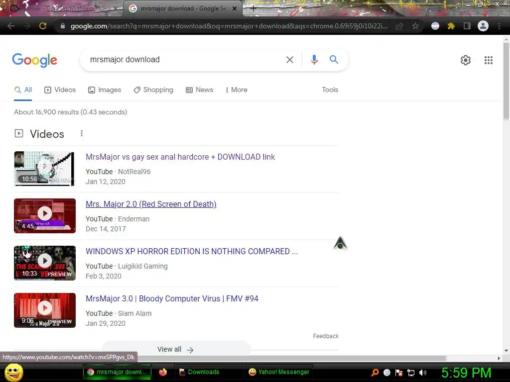Click the flag with red X tray icon
The width and height of the screenshot is (510, 382).
[399, 373]
